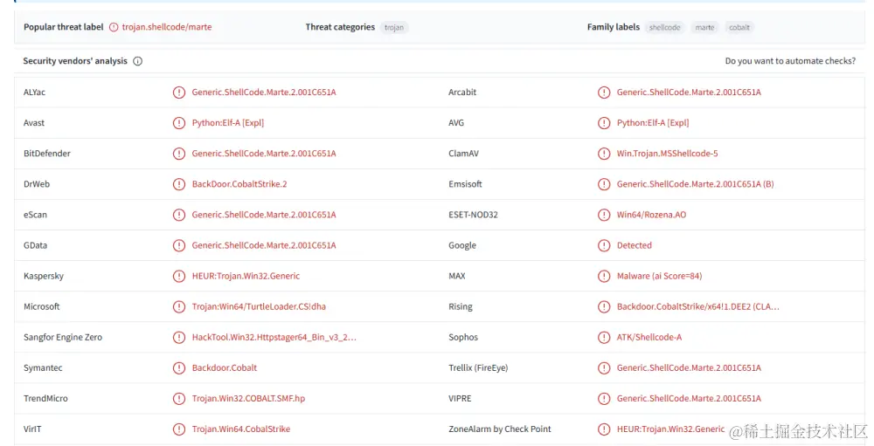
Task: Click AVG's detection warning icon
Action: 604,123
